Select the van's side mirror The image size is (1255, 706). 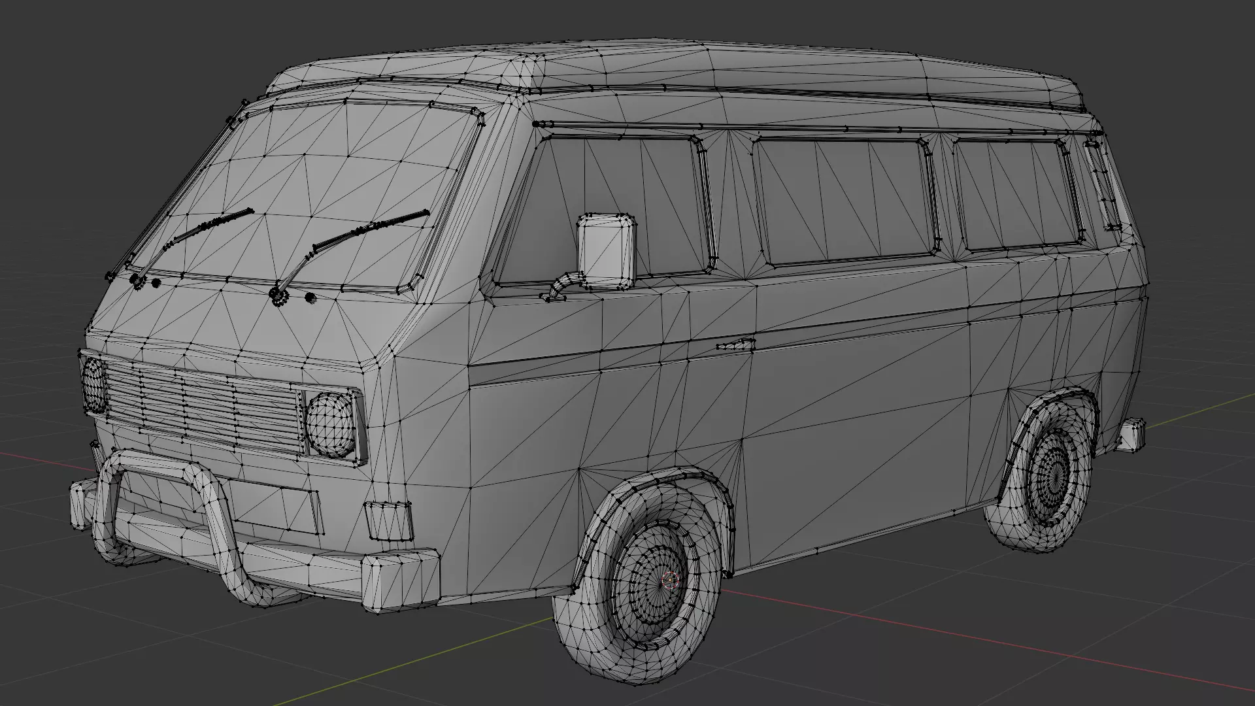click(x=607, y=251)
